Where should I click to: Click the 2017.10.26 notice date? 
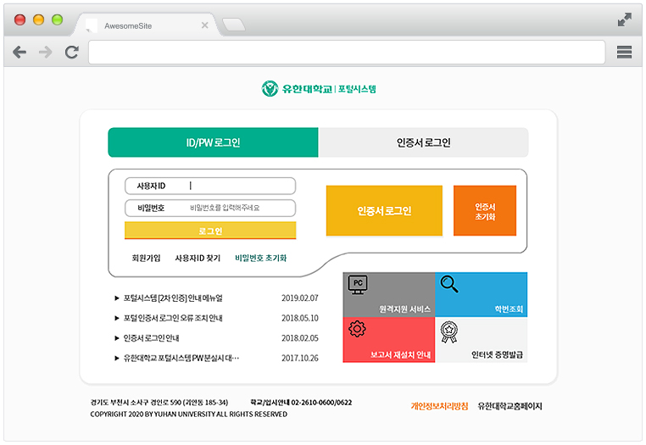(x=300, y=358)
